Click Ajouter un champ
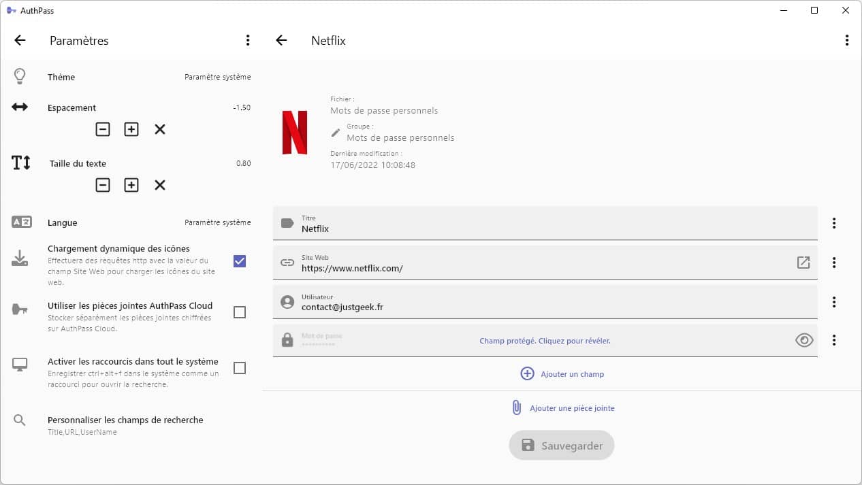 562,373
